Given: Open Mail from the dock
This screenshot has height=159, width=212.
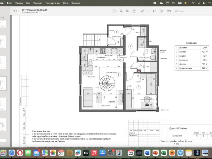Looking at the screenshot, I should (36, 153).
